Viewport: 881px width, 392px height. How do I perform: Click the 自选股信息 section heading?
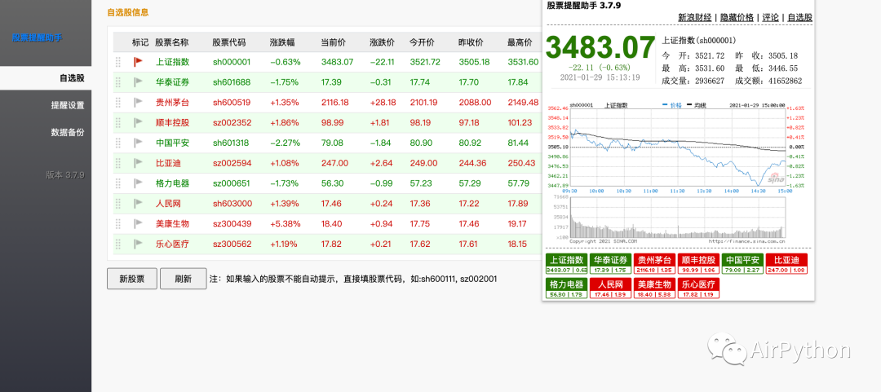[128, 12]
